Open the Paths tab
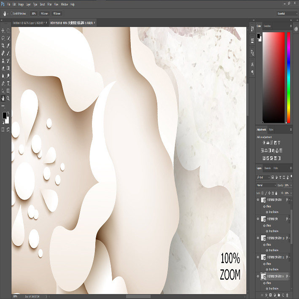The image size is (299, 299). pos(276,168)
